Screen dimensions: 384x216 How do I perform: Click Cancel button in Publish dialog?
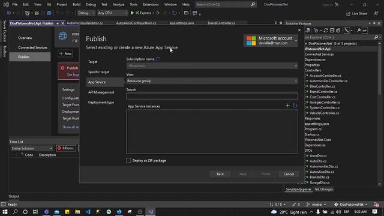(289, 174)
